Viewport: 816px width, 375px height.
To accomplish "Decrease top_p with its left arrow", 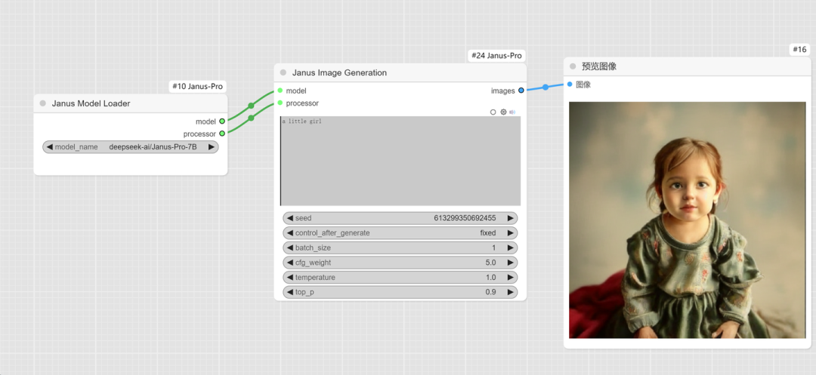I will (290, 292).
